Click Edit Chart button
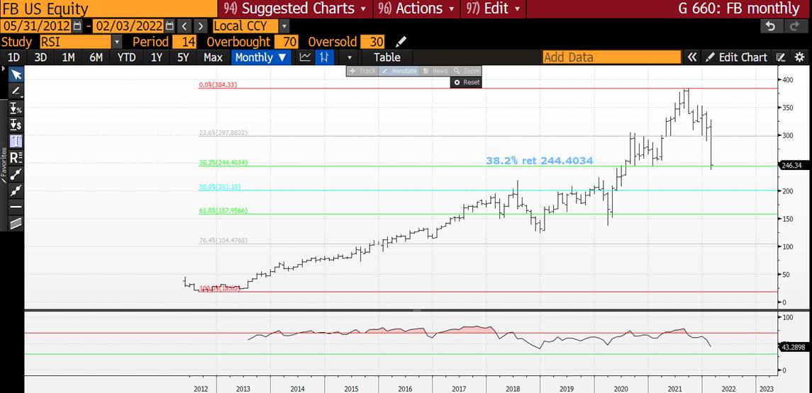This screenshot has height=393, width=812. 736,57
